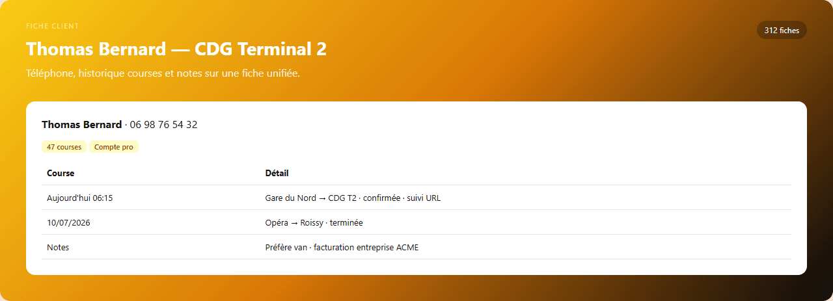Click the 312 fiches badge
This screenshot has height=301, width=833.
tap(782, 31)
